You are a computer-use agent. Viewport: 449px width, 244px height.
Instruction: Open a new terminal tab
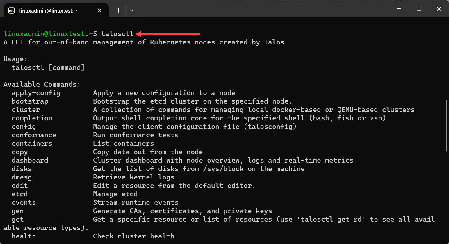click(x=118, y=10)
